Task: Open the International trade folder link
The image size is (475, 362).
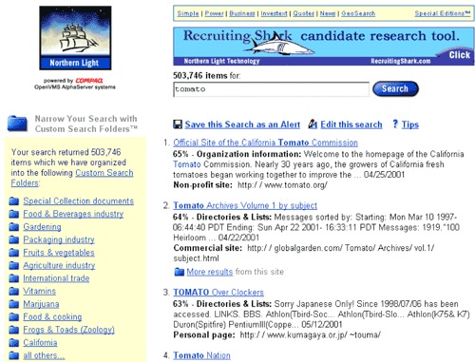Action: tap(56, 278)
